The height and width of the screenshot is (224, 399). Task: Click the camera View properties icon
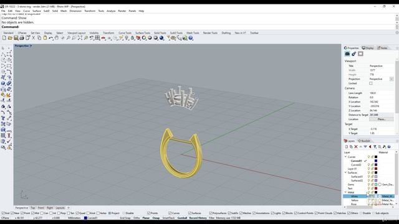[x=347, y=54]
